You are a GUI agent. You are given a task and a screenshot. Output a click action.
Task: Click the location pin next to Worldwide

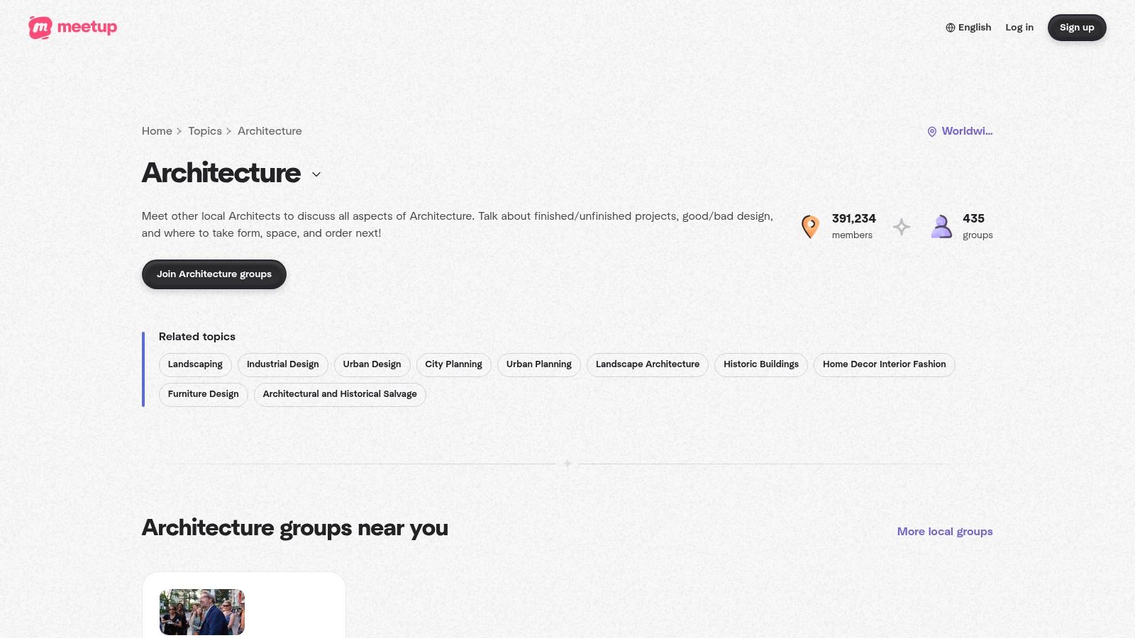[x=932, y=132]
